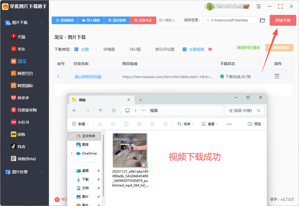The image size is (299, 206).
Task: Open the 排序 dropdown in Explorer
Action: tap(186, 124)
